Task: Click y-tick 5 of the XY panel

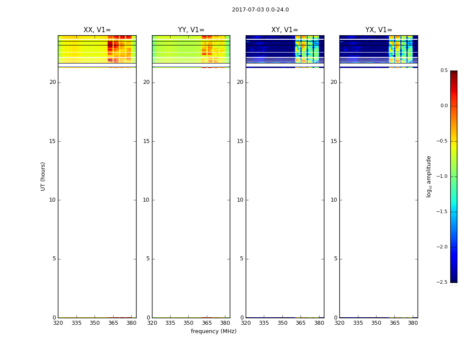Action: click(242, 259)
